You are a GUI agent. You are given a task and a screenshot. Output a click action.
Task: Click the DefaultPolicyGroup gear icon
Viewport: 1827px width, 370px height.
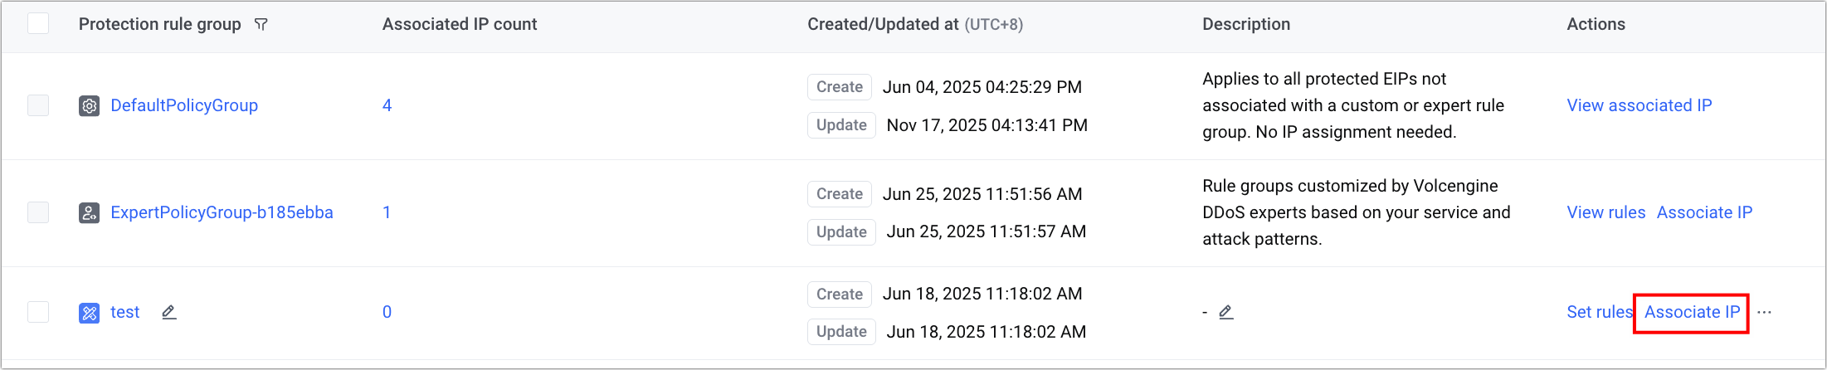click(x=90, y=106)
